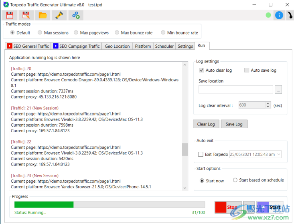Click 'Current session duration: 5420ms' line

pyautogui.click(x=42, y=159)
